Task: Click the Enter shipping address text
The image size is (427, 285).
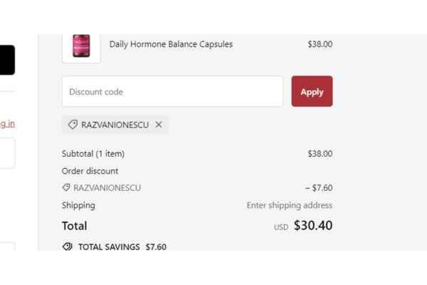Action: point(289,205)
